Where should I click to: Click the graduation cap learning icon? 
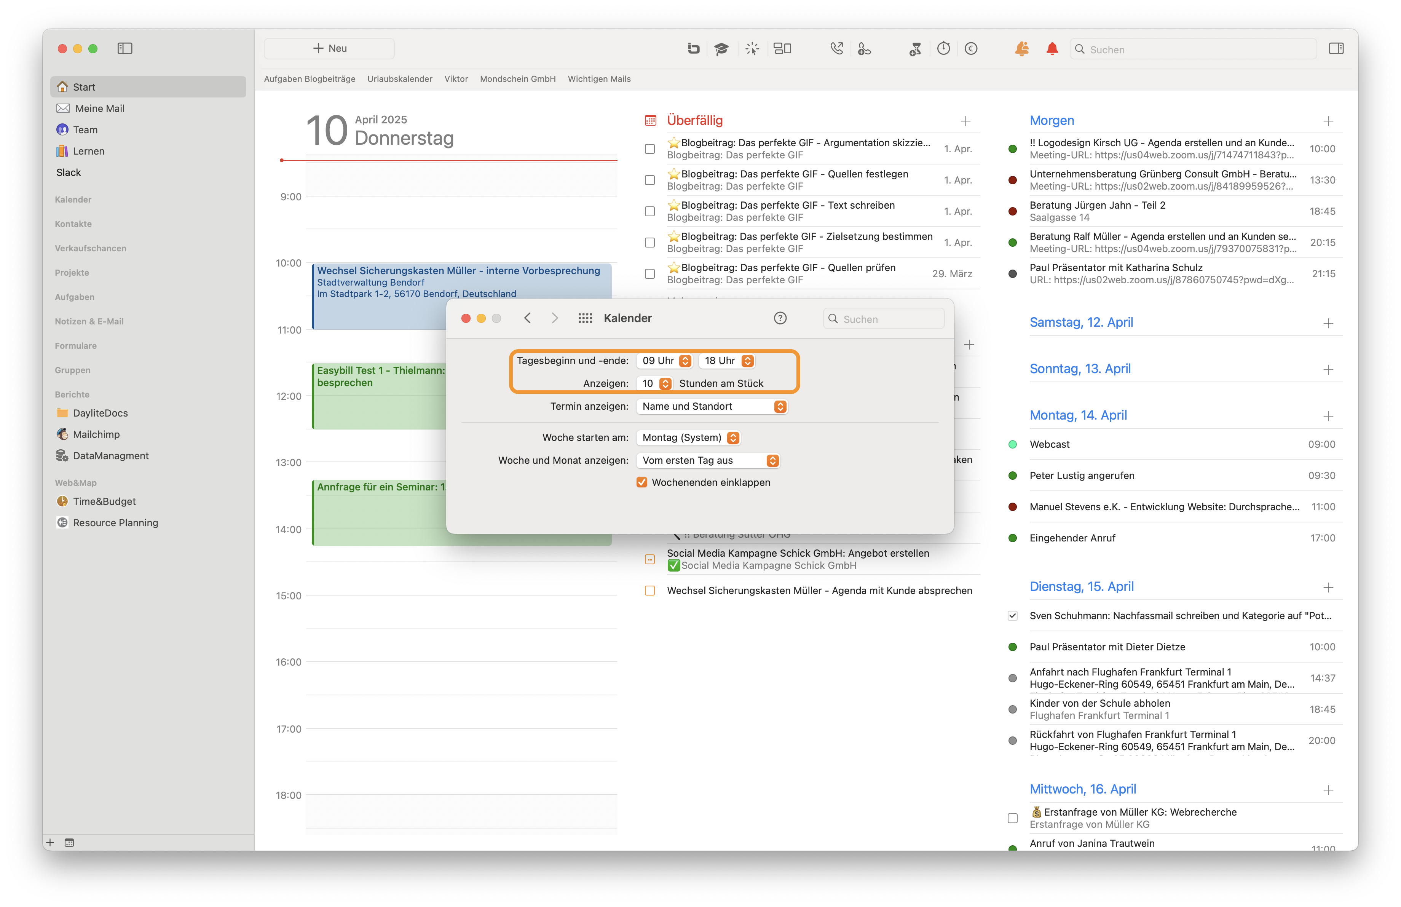click(721, 48)
